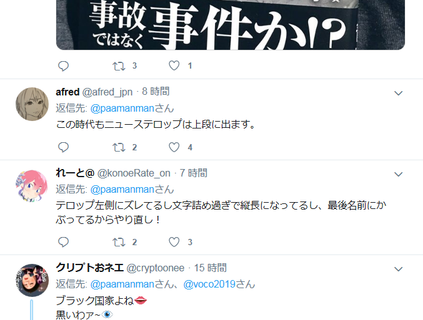Retweet れーと@'s tweet about telop
This screenshot has height=320, width=423.
(119, 242)
